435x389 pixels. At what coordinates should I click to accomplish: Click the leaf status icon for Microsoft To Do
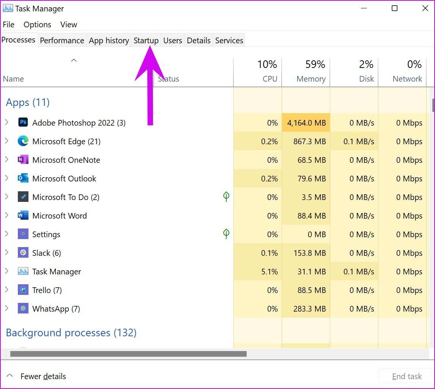(x=226, y=197)
